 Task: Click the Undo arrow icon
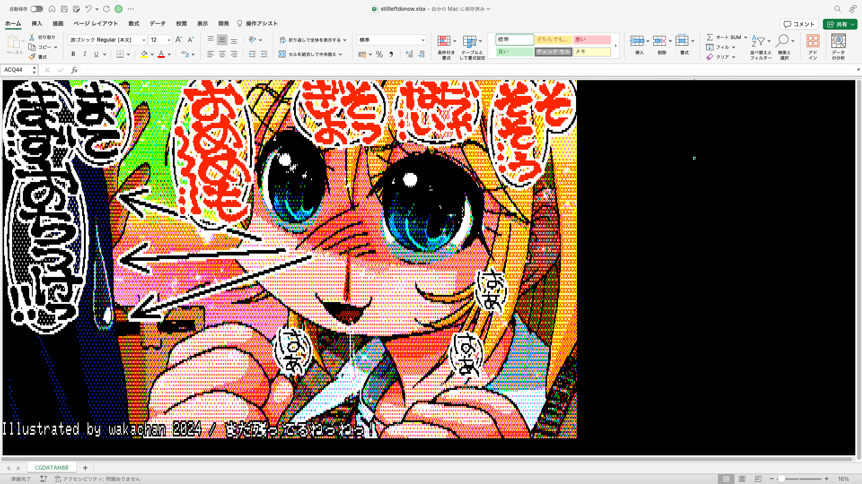88,9
